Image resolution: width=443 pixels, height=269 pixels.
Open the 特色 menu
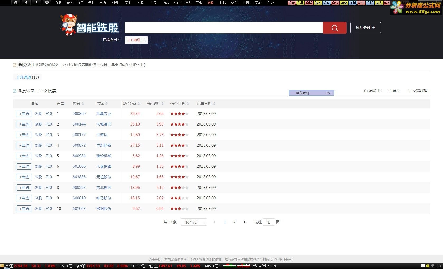tap(80, 3)
